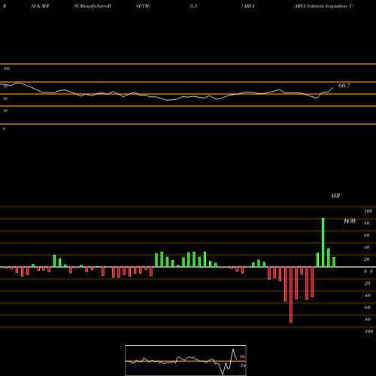
Task: Click the 'SI & MR' header text
Action: point(40,6)
